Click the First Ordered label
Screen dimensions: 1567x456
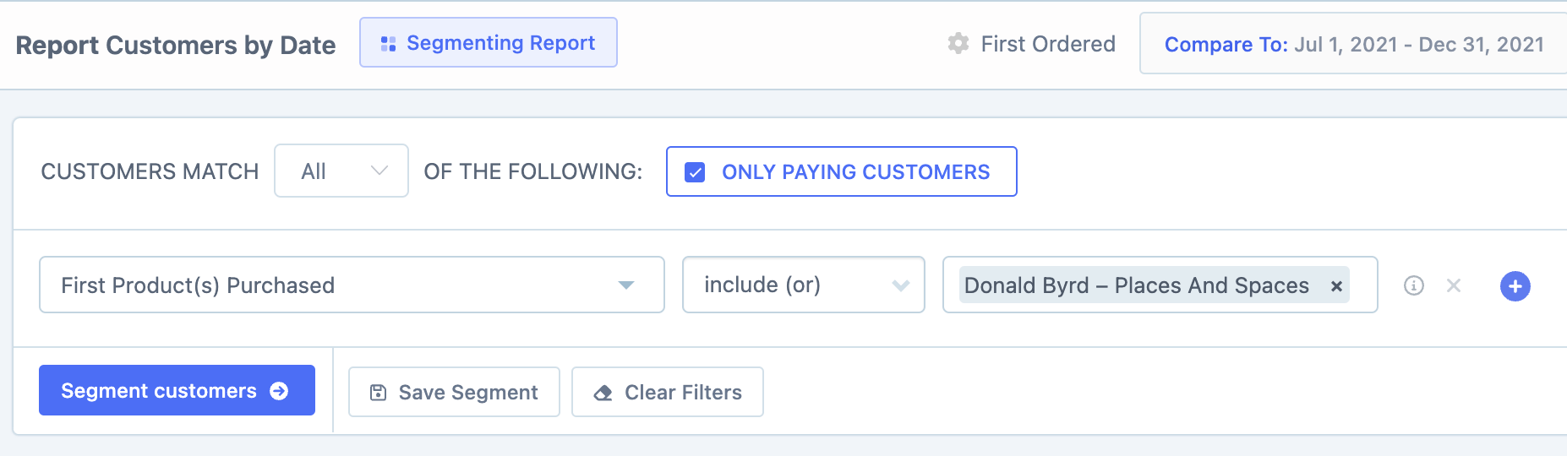(x=1047, y=44)
